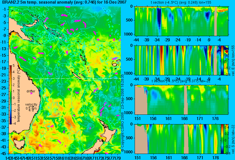Click the 'vel. S (m/s) lat=-22' vertical label

click(x=233, y=139)
